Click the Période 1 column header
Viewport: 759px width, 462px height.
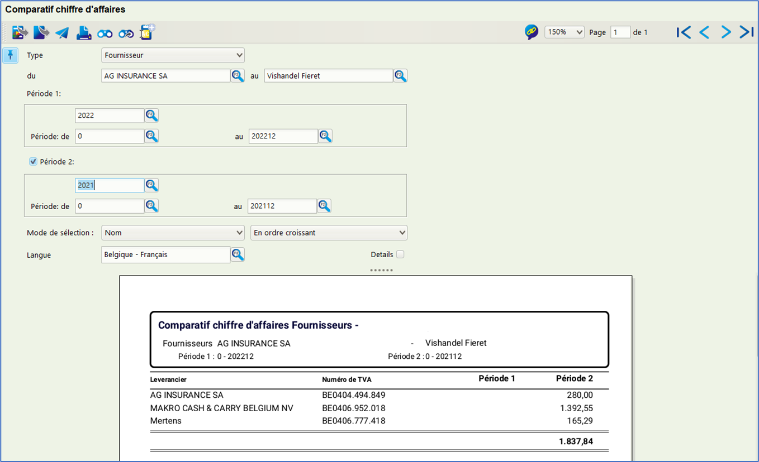(x=497, y=378)
